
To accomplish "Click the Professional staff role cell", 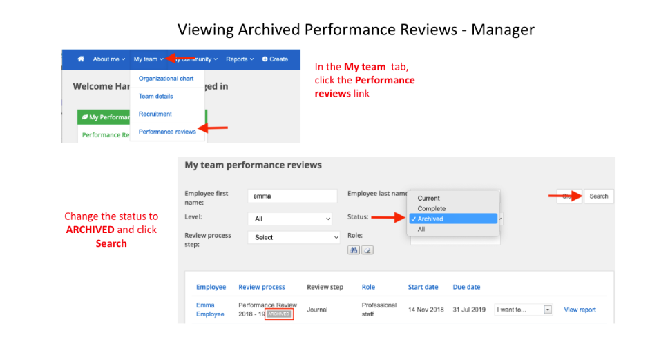I will (x=379, y=310).
